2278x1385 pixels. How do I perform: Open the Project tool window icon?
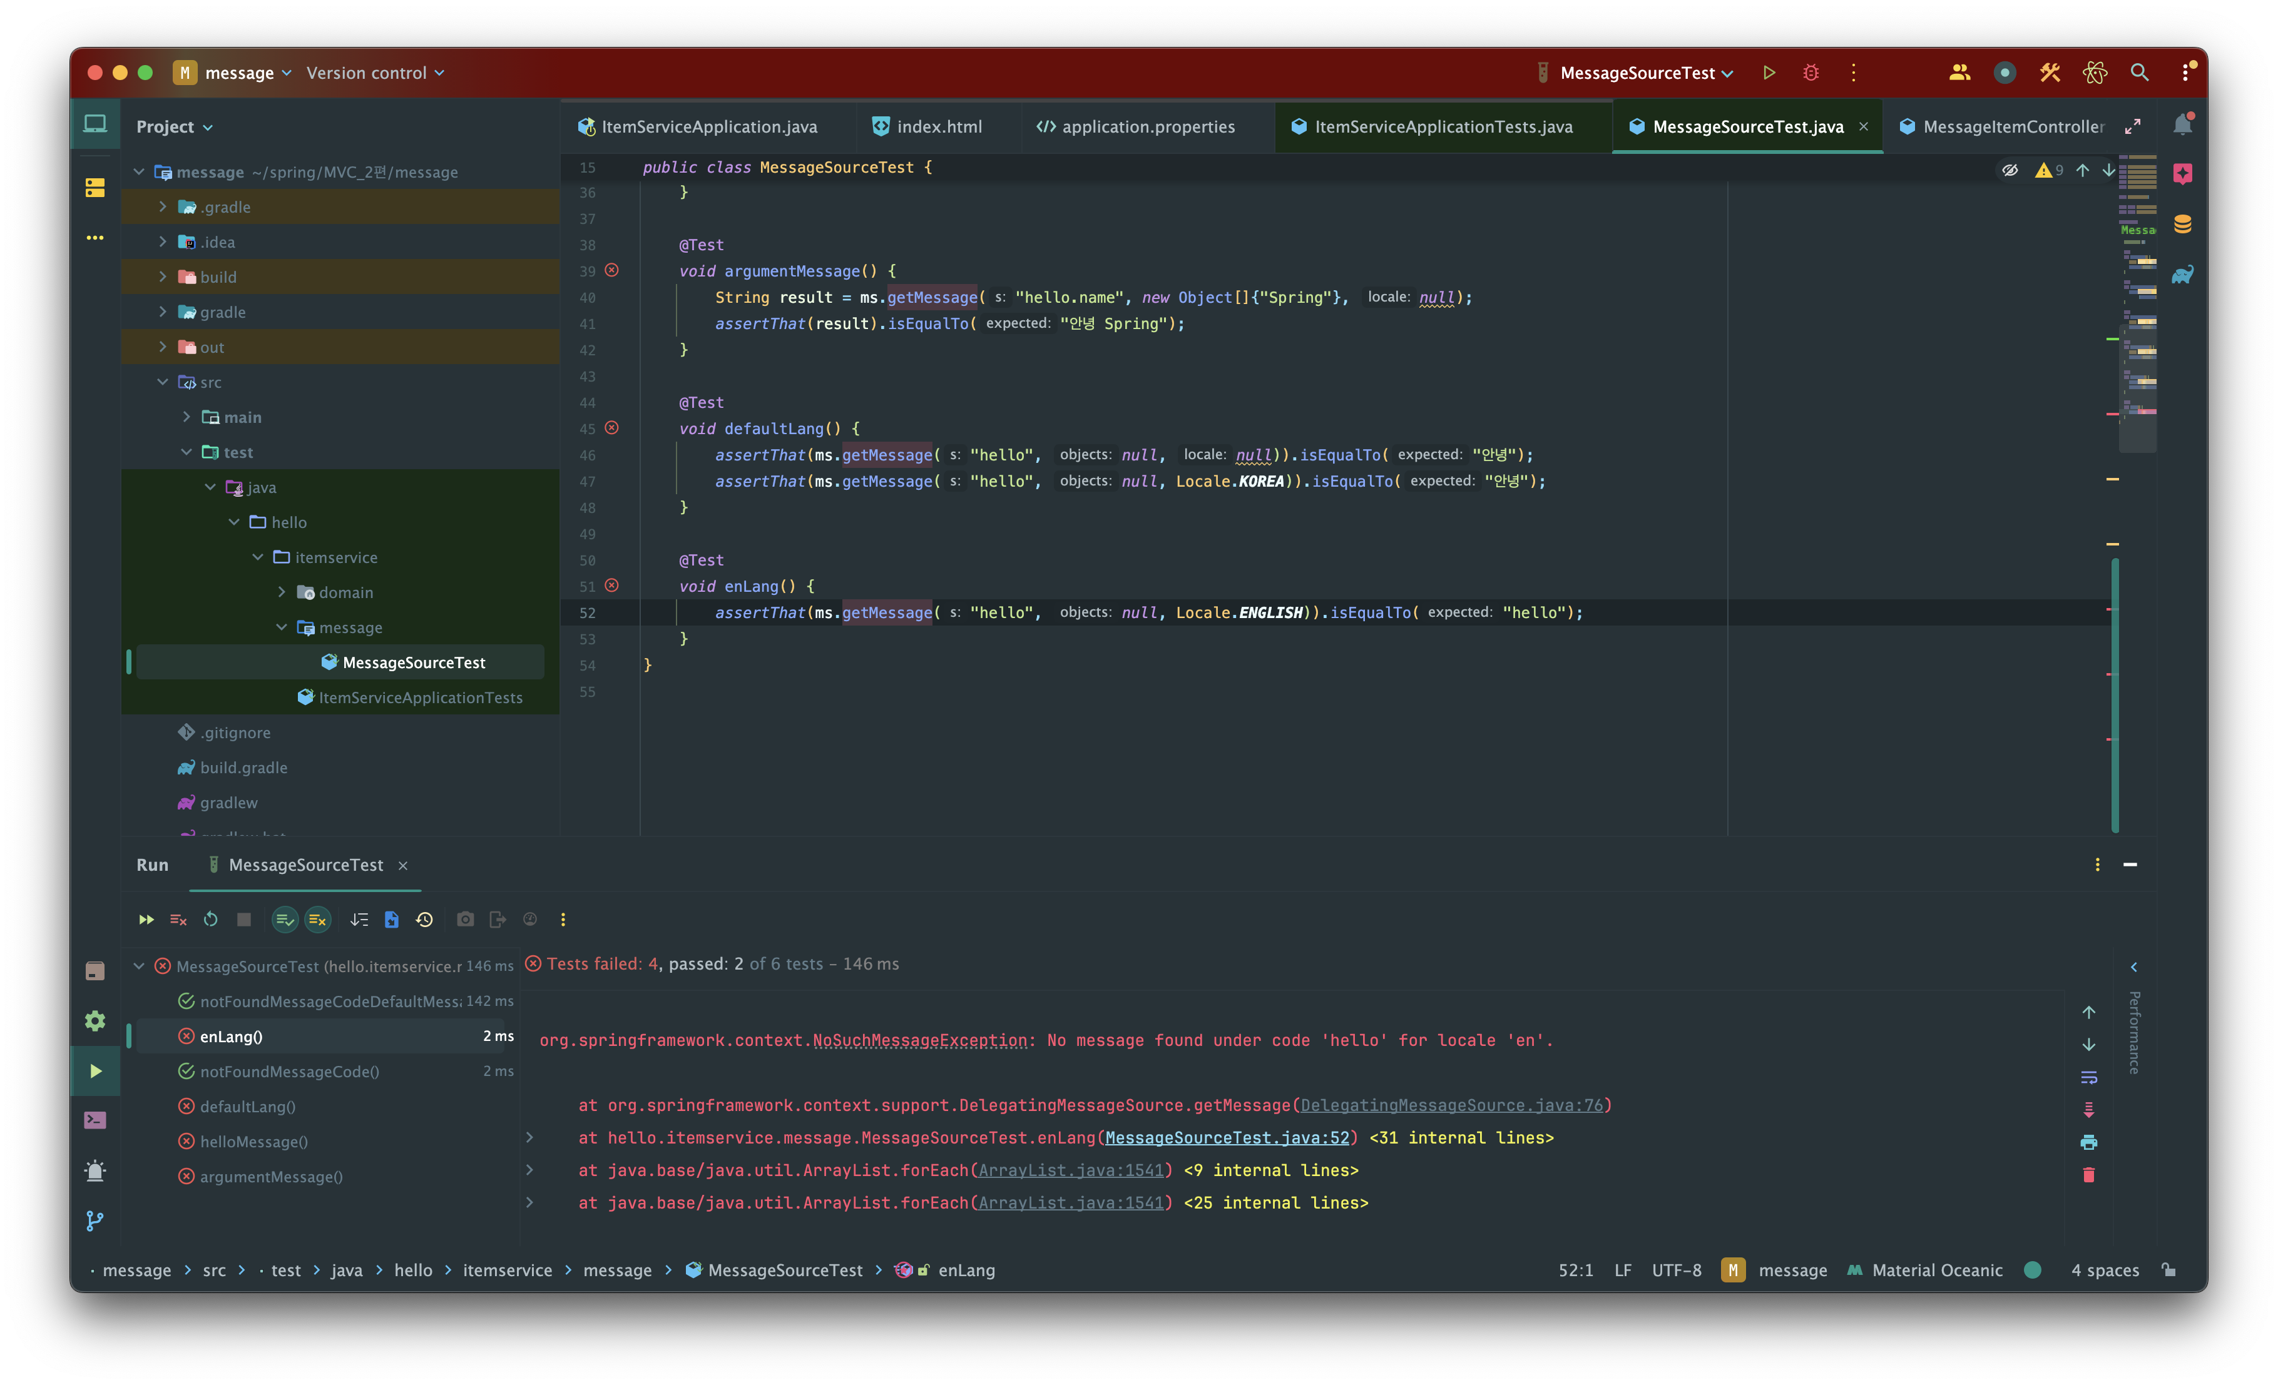pyautogui.click(x=95, y=124)
